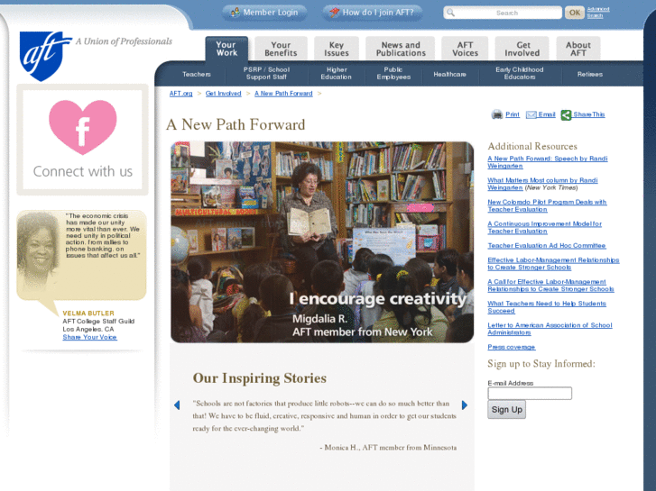Click the OK search button
The image size is (656, 491).
[575, 13]
